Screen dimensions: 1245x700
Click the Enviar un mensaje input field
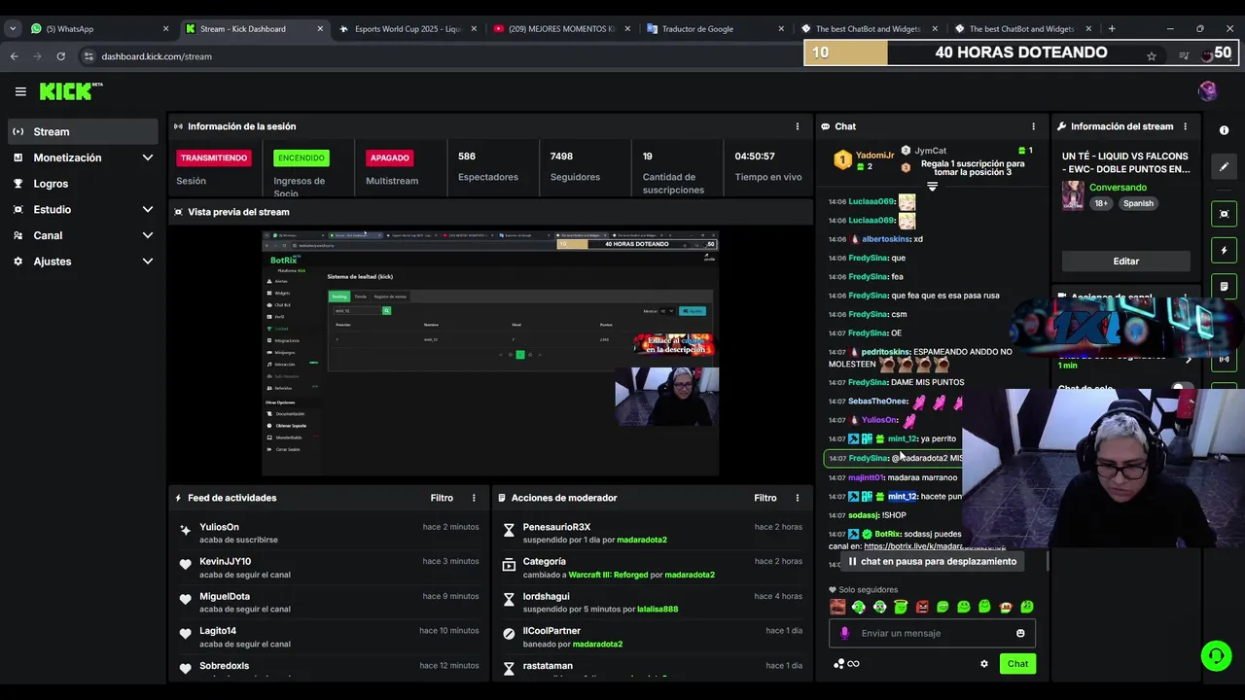933,633
